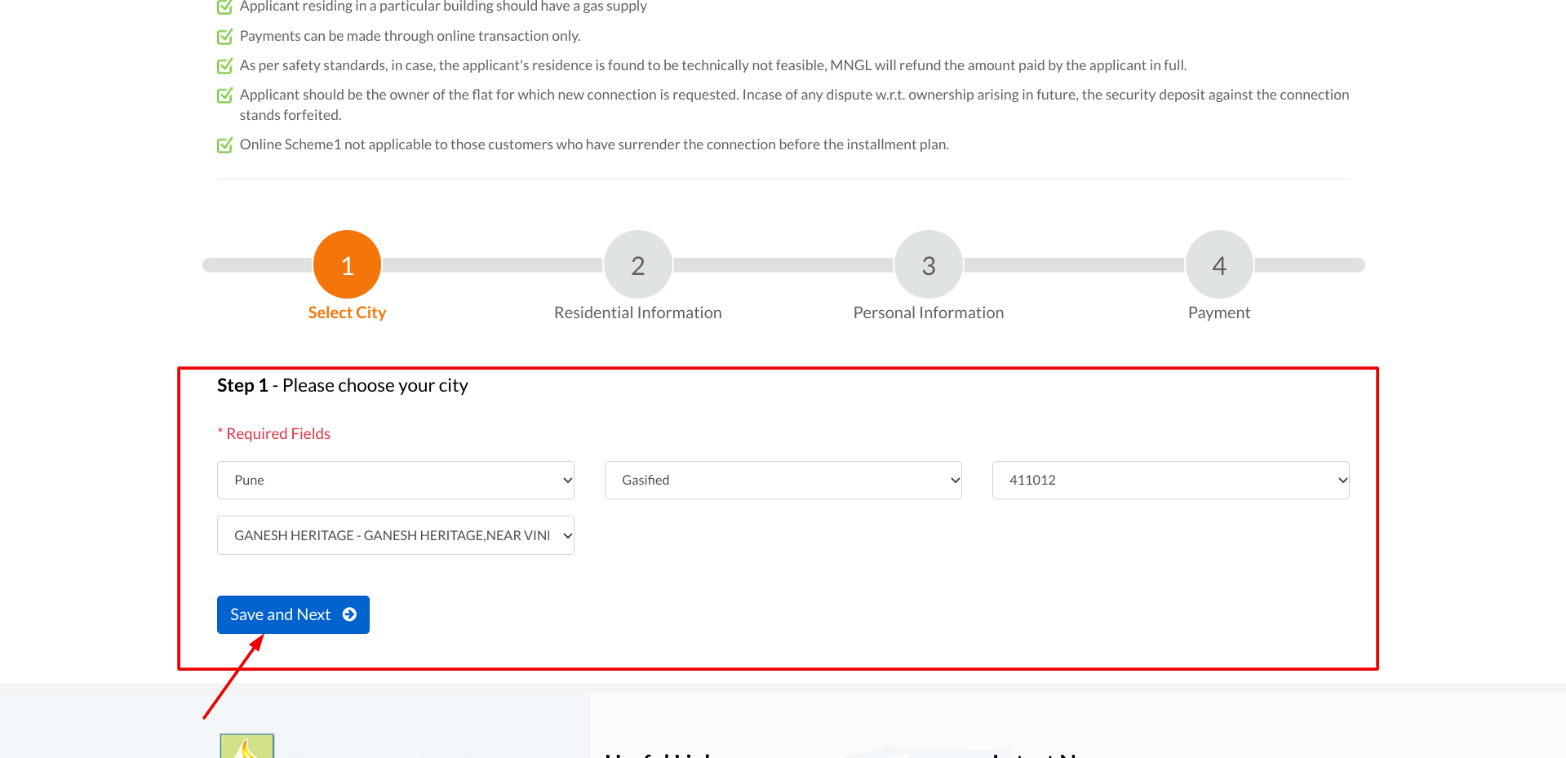Expand the Gasified status dropdown
Screen dimensions: 1566x758
783,480
